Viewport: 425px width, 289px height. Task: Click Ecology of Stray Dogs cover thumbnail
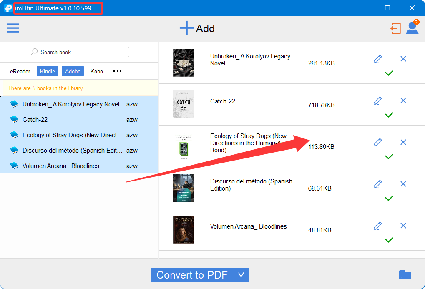coord(184,146)
